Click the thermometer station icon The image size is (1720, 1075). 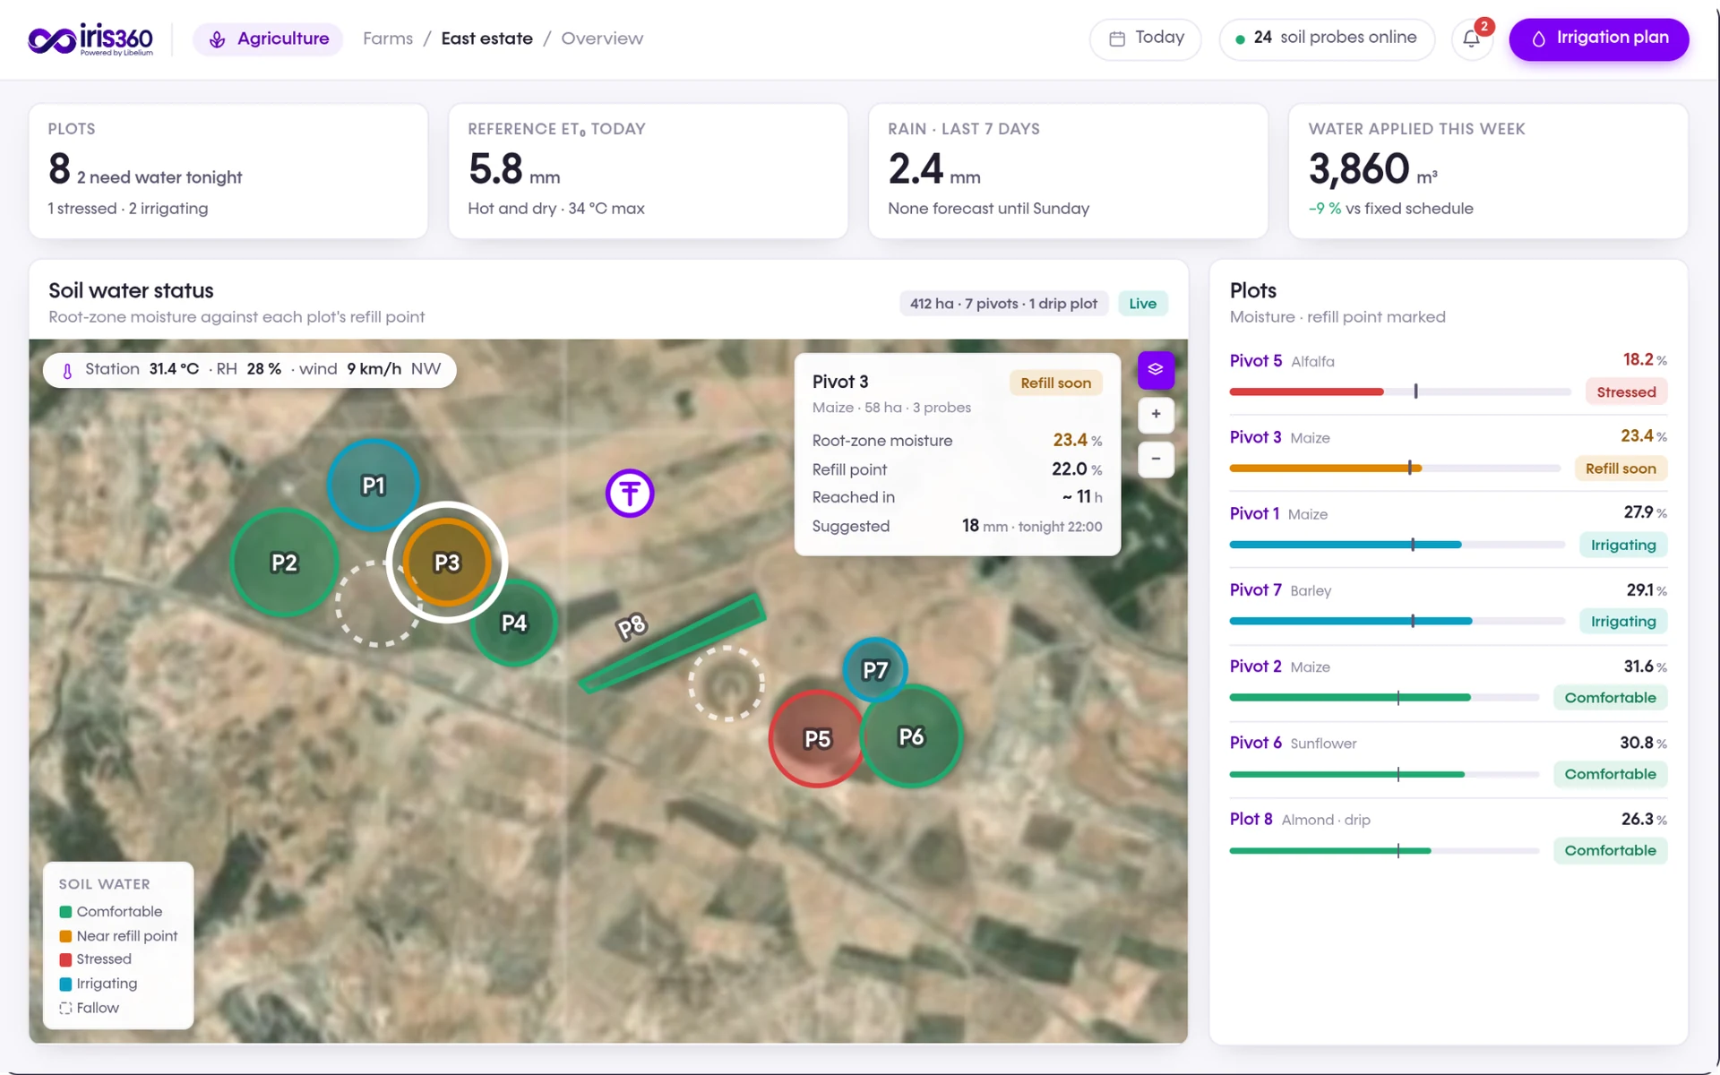67,370
